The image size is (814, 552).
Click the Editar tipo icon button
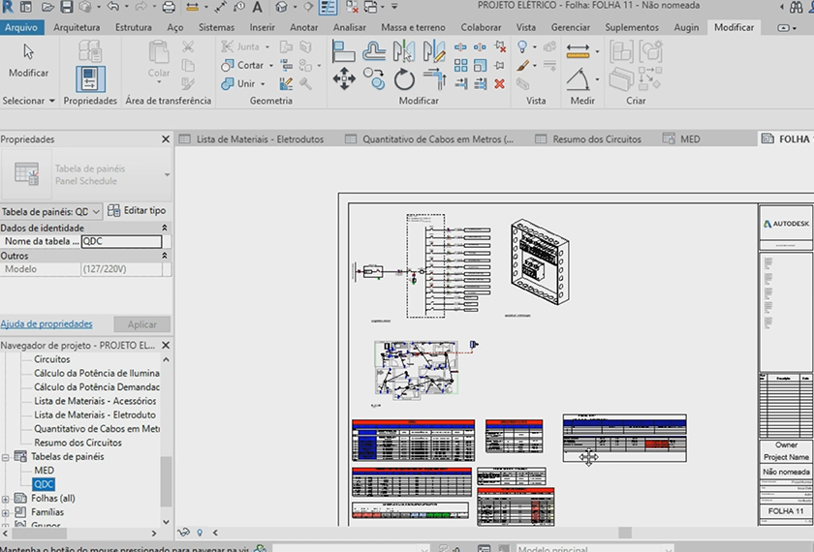137,211
